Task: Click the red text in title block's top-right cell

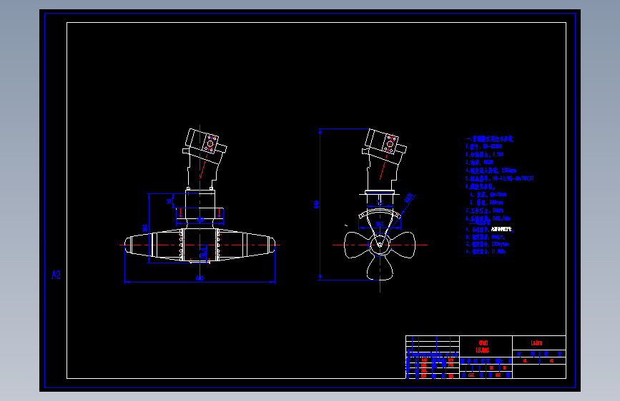Action: (x=536, y=343)
